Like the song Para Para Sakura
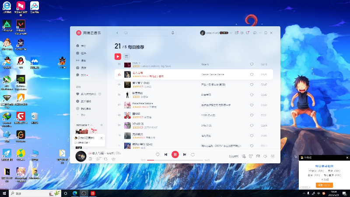 (252, 105)
